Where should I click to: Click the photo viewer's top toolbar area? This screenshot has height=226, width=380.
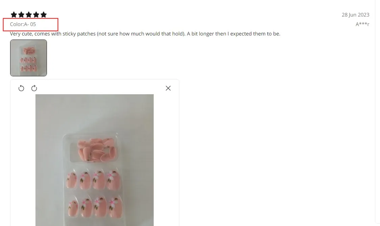95,88
